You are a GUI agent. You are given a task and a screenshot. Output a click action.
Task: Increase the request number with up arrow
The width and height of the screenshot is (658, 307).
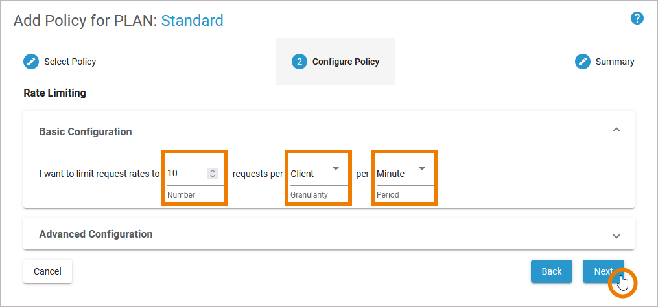pyautogui.click(x=213, y=170)
